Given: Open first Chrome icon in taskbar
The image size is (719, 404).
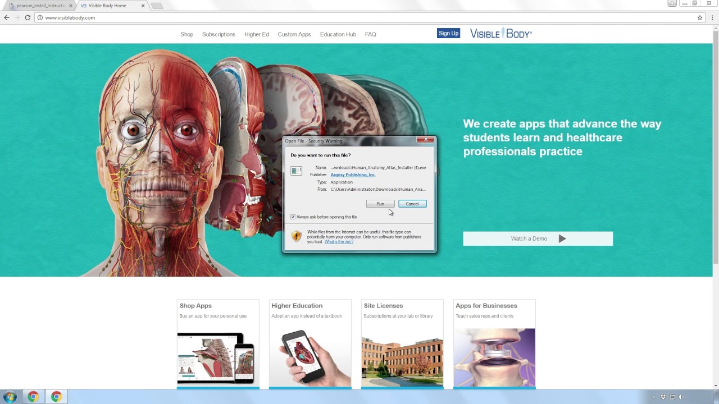Looking at the screenshot, I should pos(33,397).
